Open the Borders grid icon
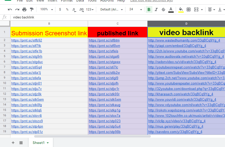Viewport: 225px width, 147px height. (189, 9)
